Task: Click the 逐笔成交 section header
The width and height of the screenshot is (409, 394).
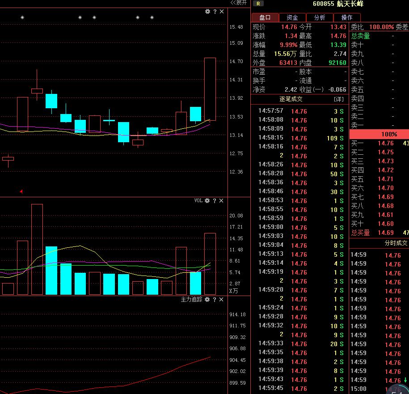Action: coord(291,99)
